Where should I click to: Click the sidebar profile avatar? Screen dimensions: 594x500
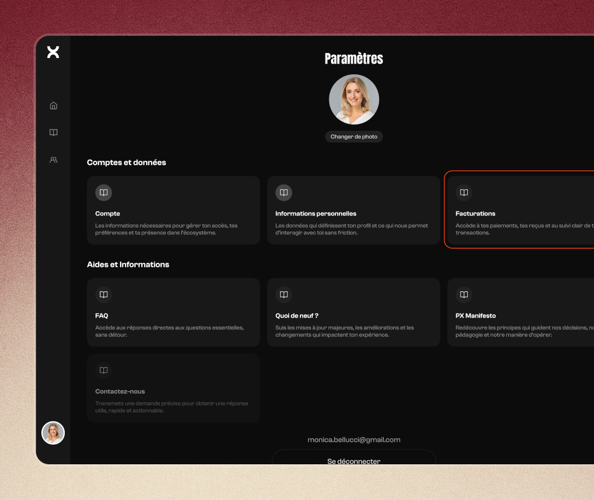[x=53, y=433]
